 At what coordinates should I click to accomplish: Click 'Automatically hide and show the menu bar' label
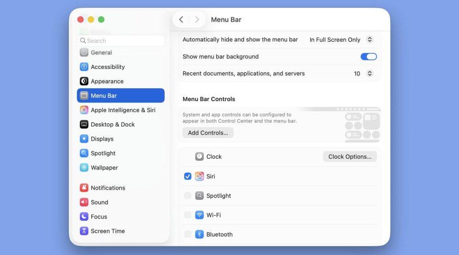click(x=240, y=39)
